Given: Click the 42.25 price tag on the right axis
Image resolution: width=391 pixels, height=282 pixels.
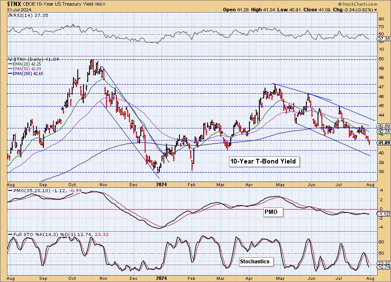Looking at the screenshot, I should pyautogui.click(x=384, y=131).
